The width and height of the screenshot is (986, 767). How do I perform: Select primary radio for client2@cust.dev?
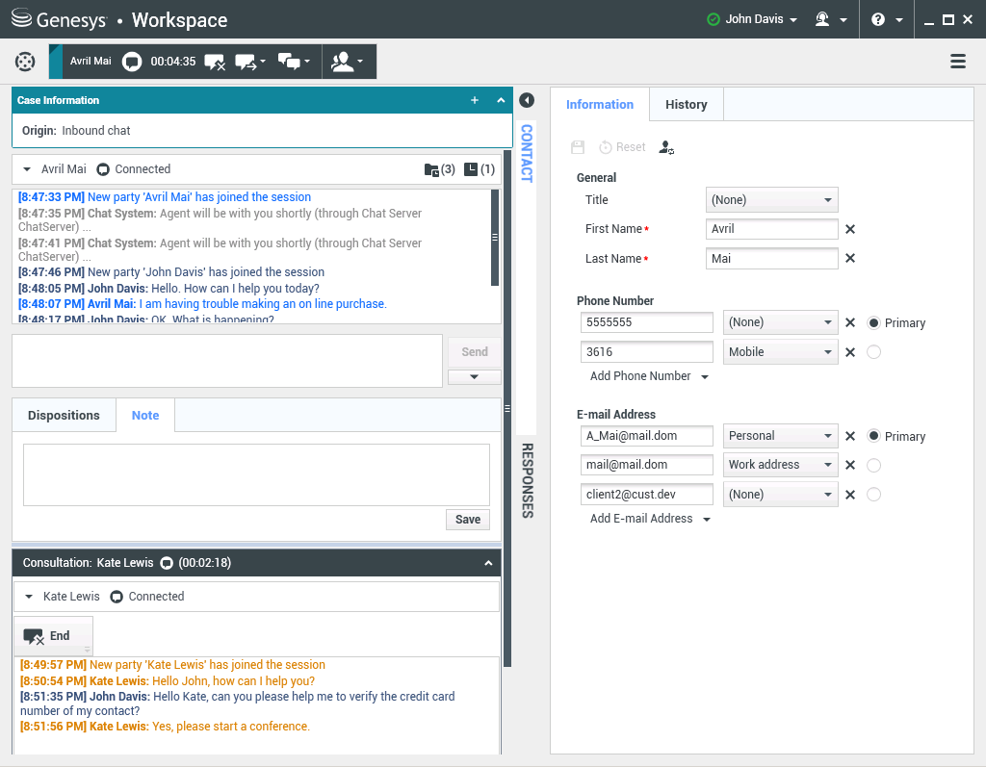coord(874,495)
